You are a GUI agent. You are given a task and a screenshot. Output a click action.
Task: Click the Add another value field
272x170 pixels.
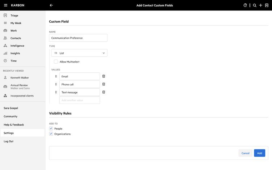point(80,100)
